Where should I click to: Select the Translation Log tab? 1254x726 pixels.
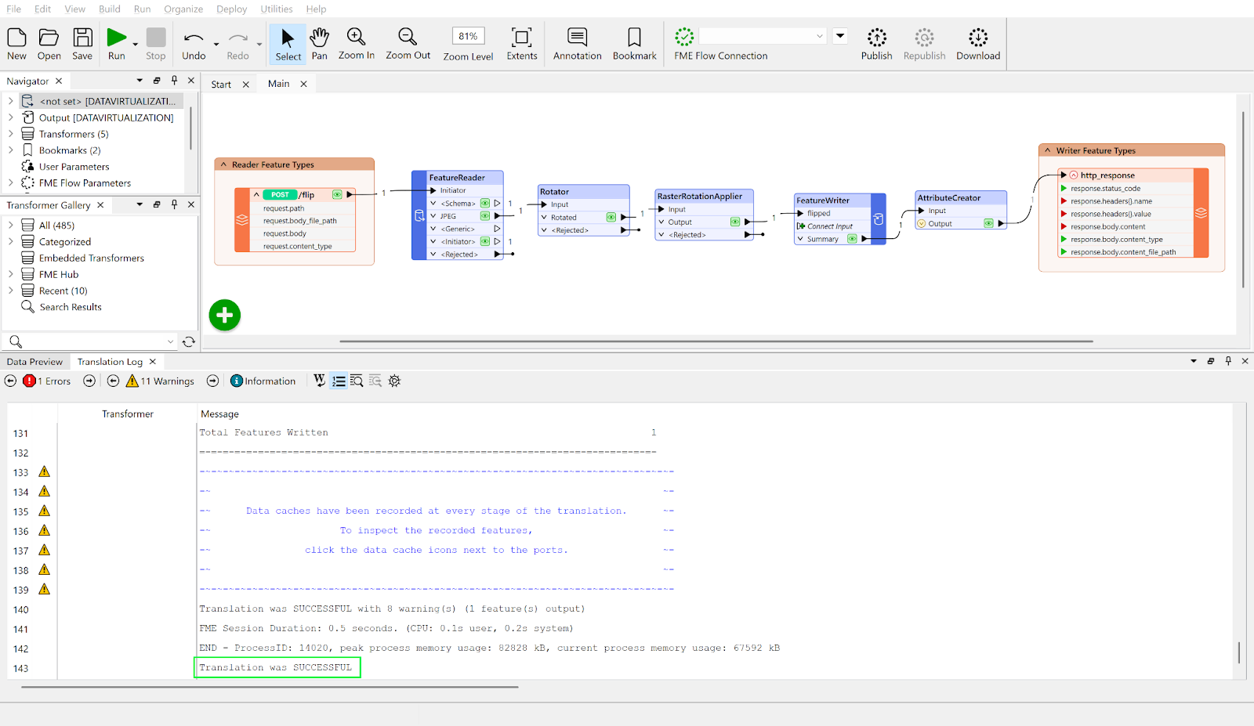110,362
